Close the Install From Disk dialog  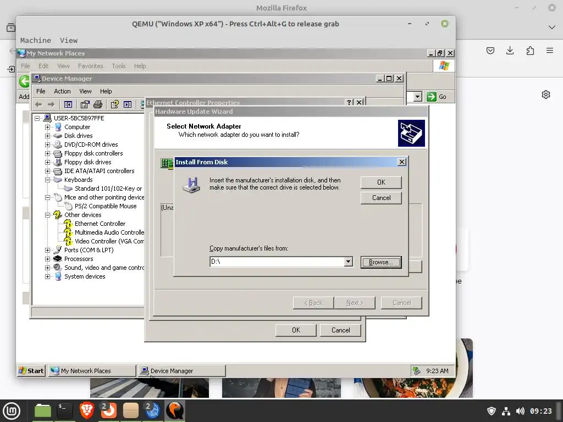tap(402, 162)
